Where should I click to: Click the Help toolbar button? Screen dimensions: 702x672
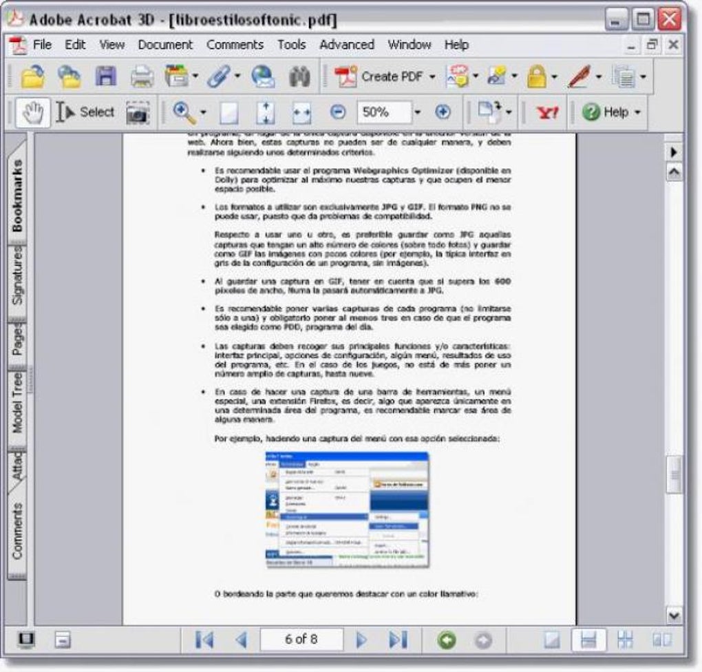(605, 112)
